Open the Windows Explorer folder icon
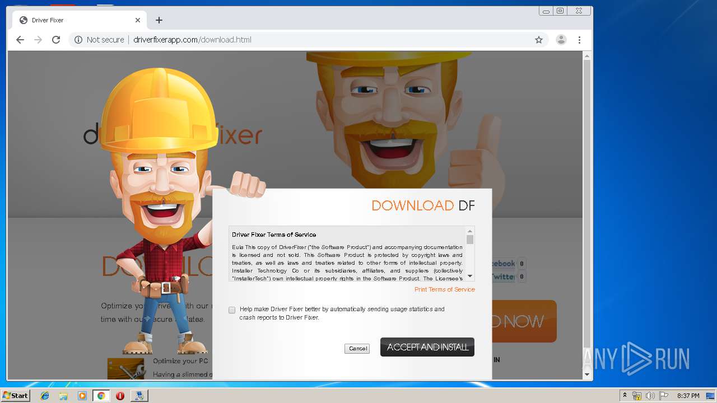 63,396
